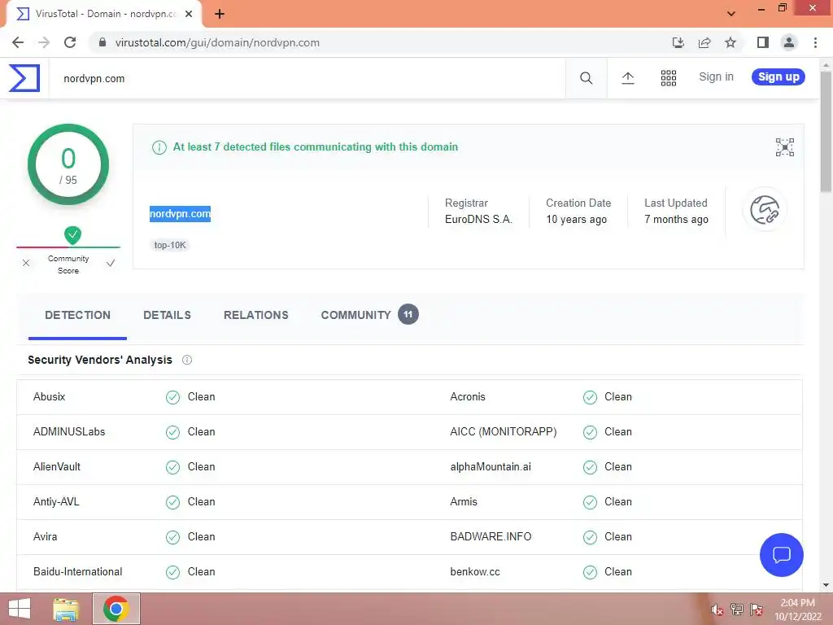Image resolution: width=833 pixels, height=625 pixels.
Task: Click the install/download icon in address bar
Action: 678,42
